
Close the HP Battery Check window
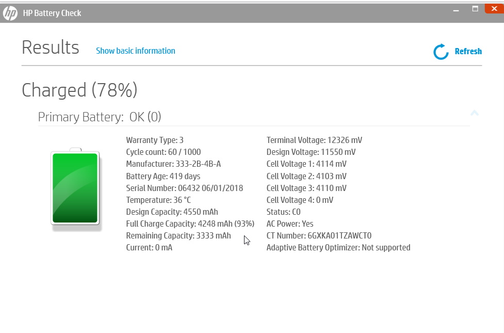click(494, 9)
